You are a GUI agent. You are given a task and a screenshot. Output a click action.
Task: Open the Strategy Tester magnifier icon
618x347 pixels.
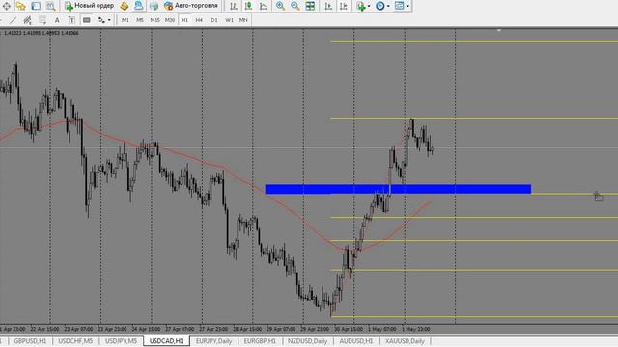[50, 6]
